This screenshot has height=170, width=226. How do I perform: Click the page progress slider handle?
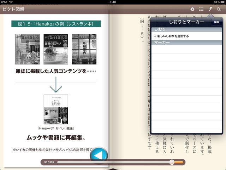[x=172, y=162]
